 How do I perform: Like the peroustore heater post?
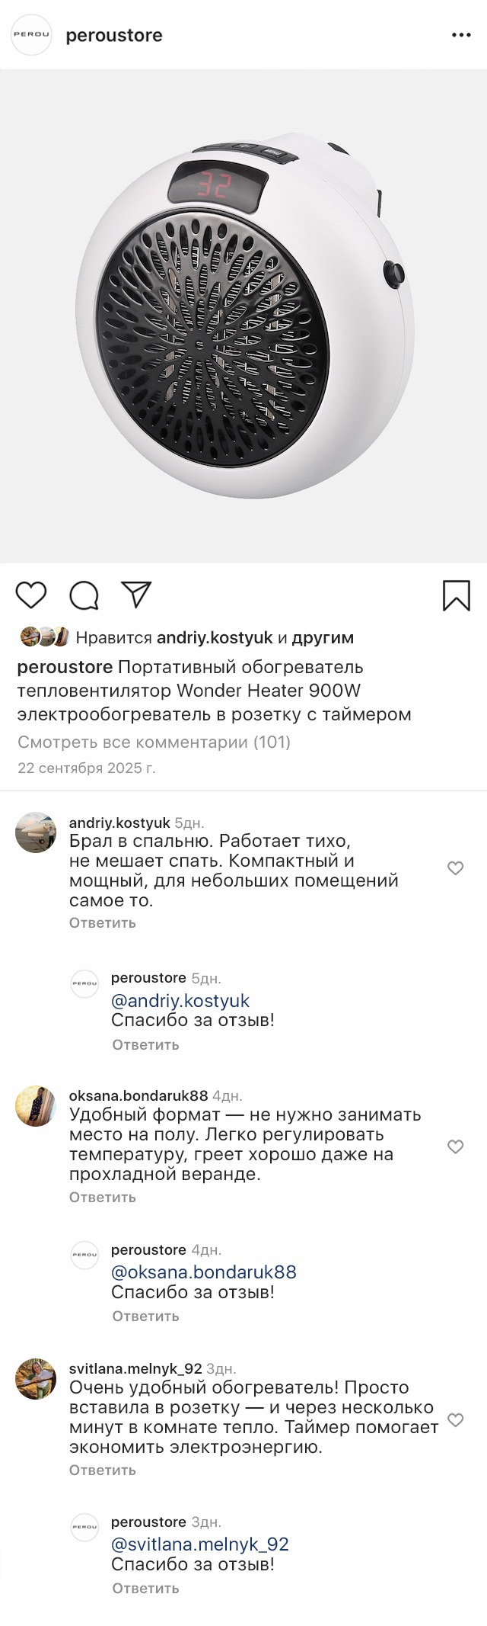point(31,595)
